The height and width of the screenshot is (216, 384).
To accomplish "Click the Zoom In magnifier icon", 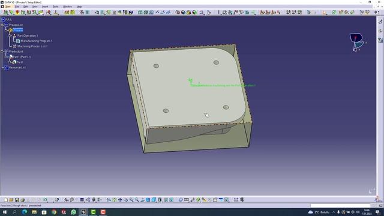I will (131, 200).
